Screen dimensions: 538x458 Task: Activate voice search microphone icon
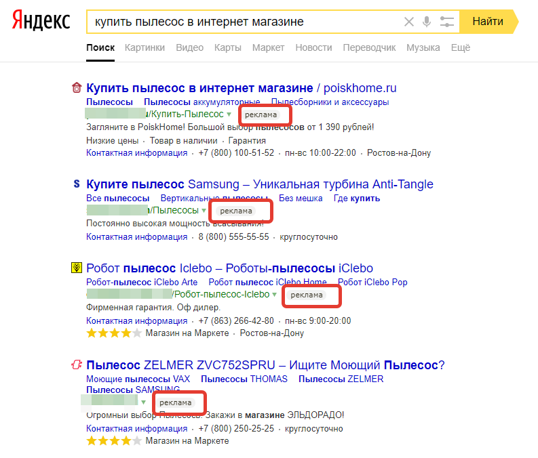point(427,22)
